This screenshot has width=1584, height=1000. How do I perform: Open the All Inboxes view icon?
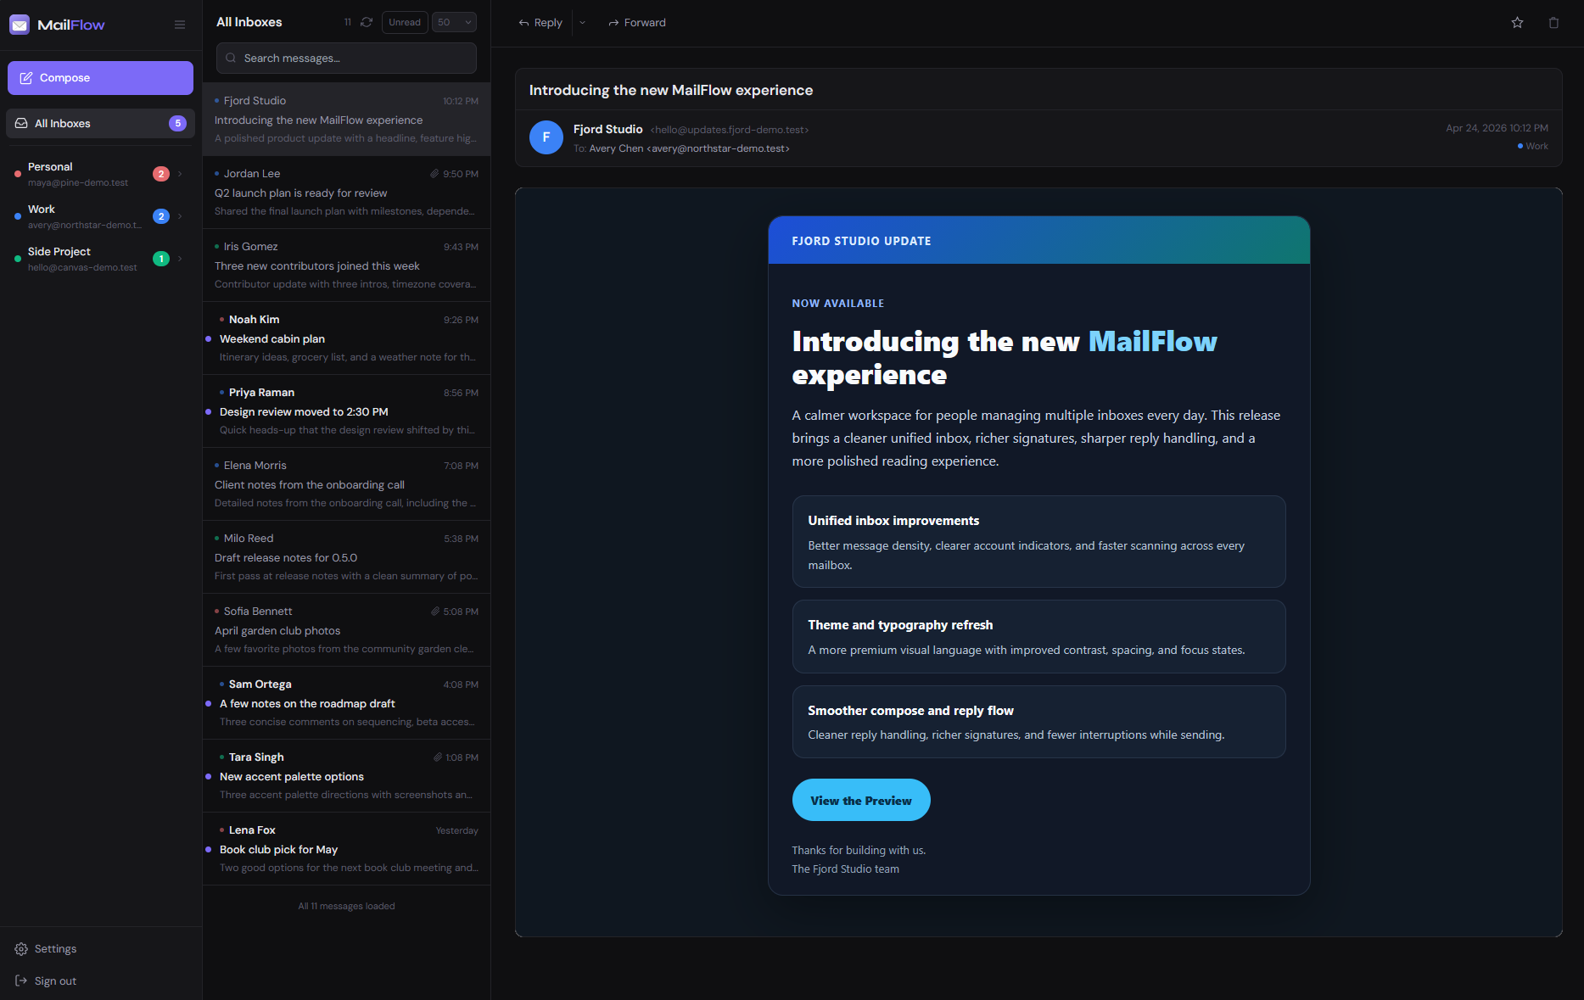(x=20, y=123)
